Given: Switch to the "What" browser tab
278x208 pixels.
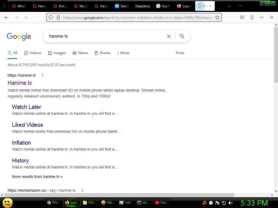Looking at the screenshot, I should (x=19, y=6).
